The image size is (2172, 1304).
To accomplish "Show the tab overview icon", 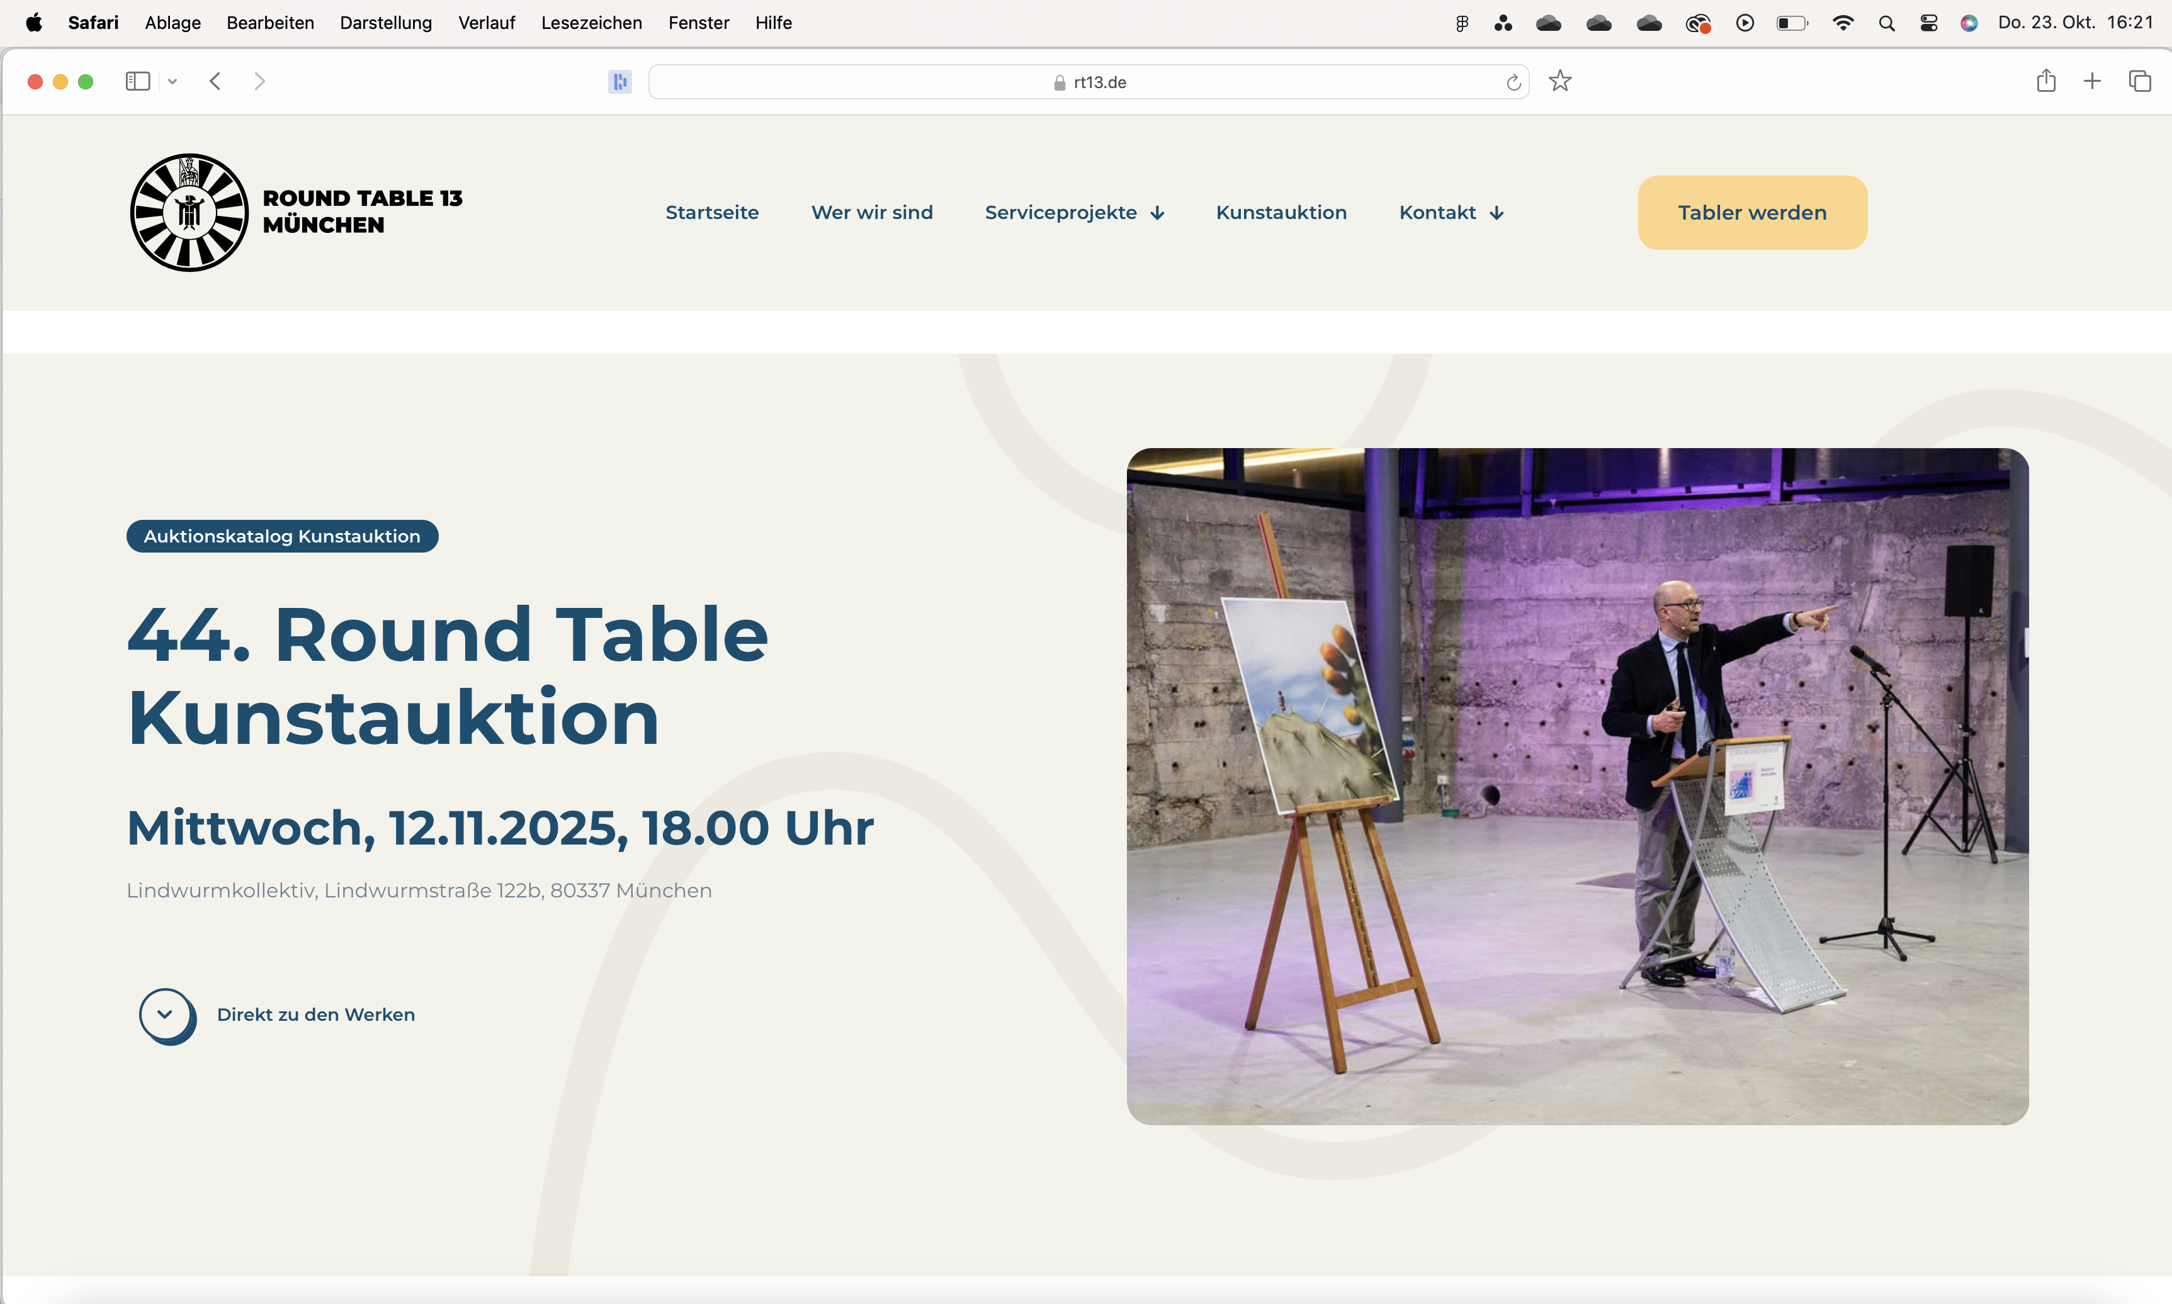I will click(2139, 82).
